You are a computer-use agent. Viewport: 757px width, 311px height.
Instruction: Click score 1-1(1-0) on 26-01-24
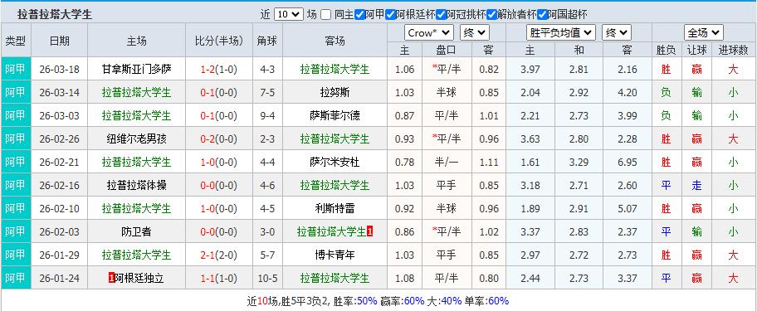(x=218, y=278)
